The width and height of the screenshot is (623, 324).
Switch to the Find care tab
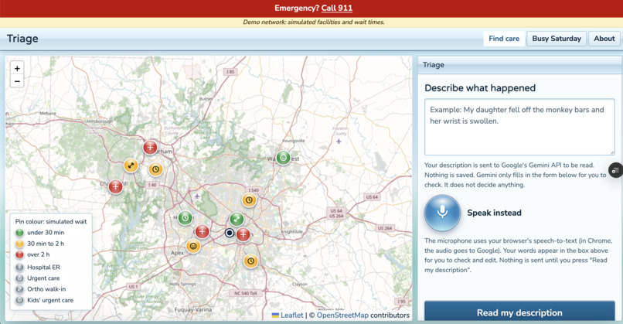[504, 39]
